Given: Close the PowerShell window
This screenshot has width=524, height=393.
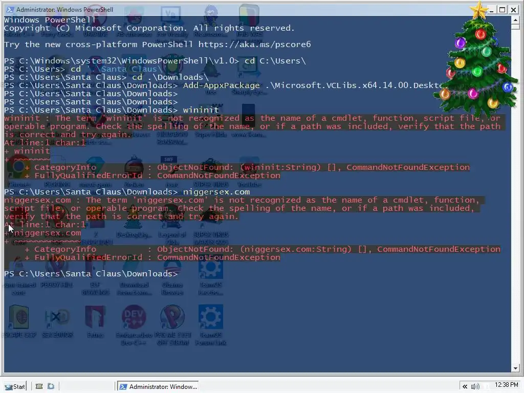Looking at the screenshot, I should 514,10.
